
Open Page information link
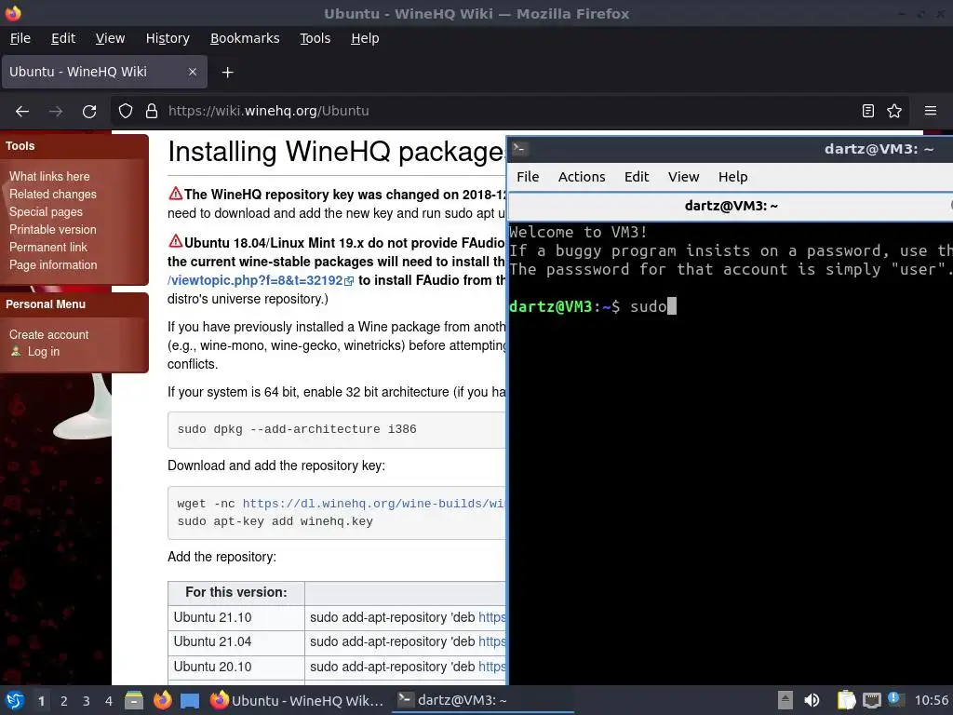tap(53, 264)
